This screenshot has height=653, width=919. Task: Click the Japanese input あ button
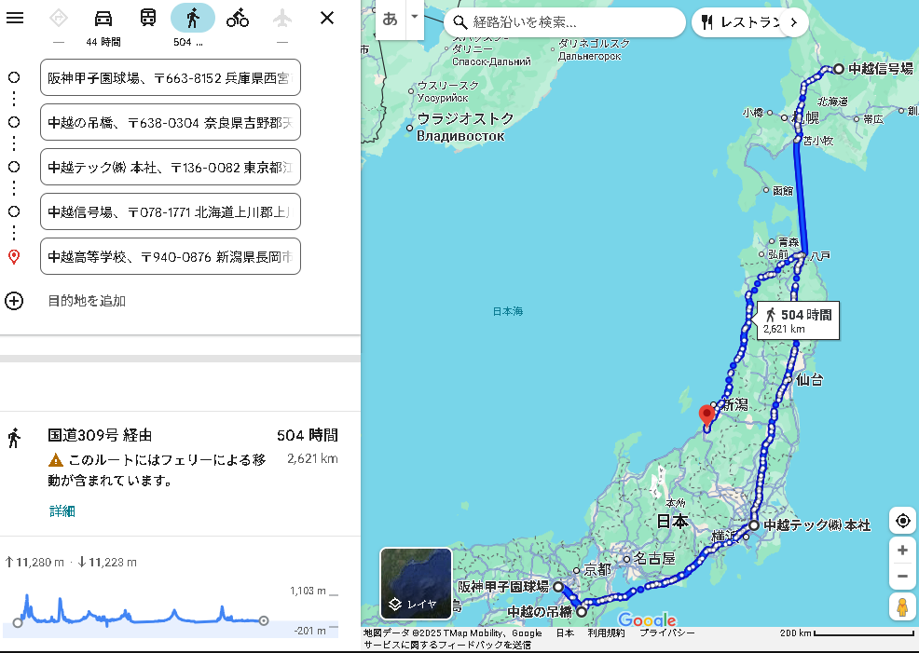coord(390,20)
